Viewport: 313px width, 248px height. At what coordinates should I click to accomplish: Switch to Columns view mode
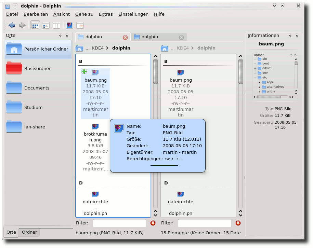[56, 25]
